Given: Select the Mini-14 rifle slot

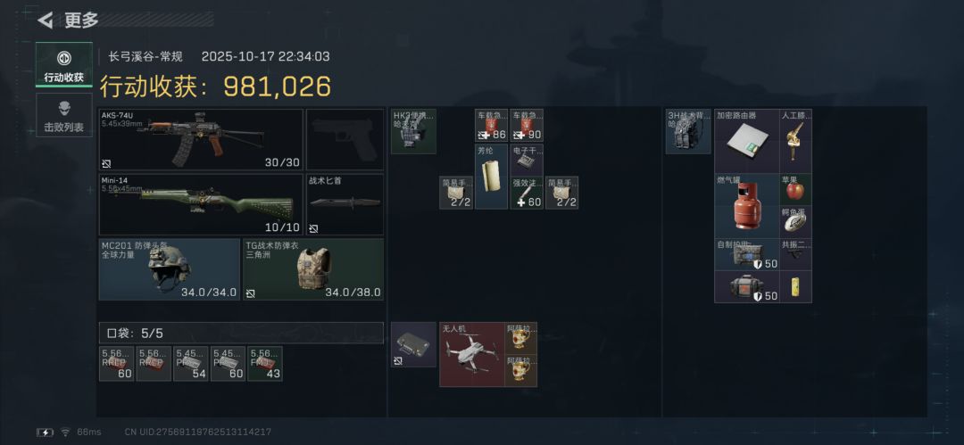Looking at the screenshot, I should click(x=201, y=205).
